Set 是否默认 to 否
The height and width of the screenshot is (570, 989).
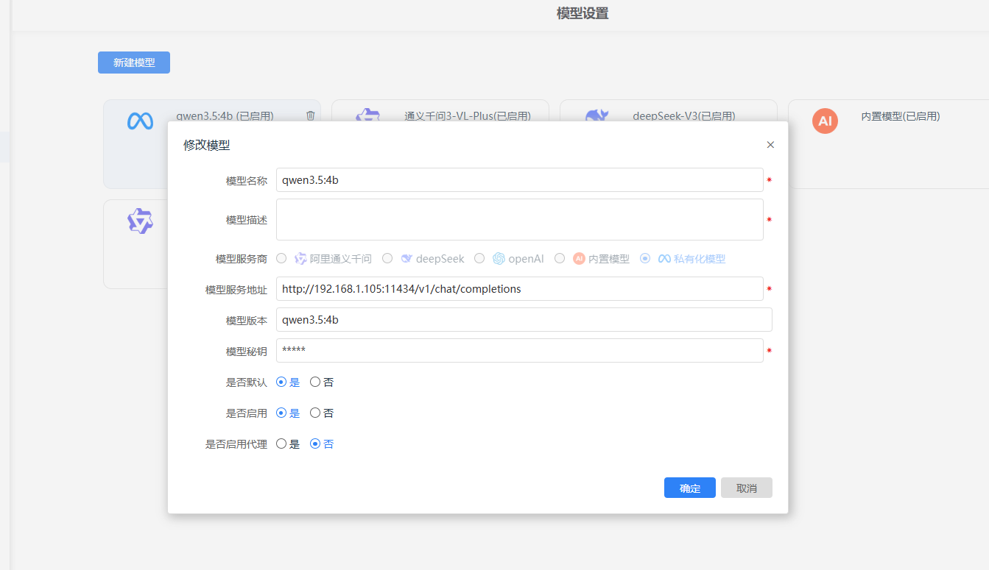coord(315,382)
